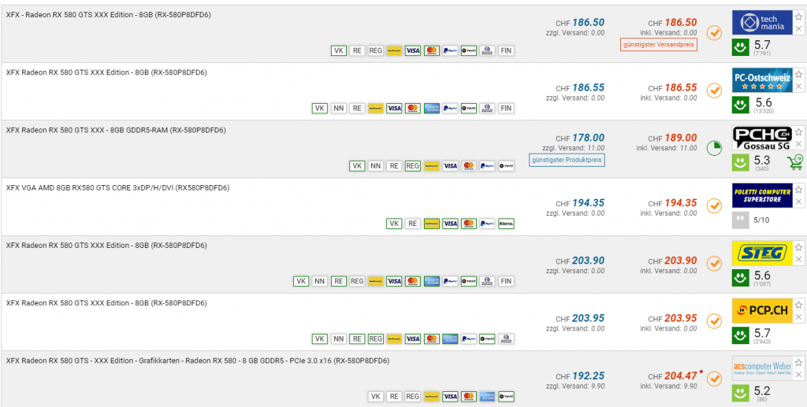
Task: Open the PC-Ostschweiz shop logo
Action: pos(761,80)
